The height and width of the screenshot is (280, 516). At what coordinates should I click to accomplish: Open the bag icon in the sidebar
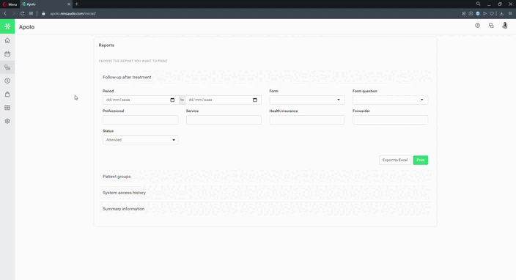click(7, 95)
